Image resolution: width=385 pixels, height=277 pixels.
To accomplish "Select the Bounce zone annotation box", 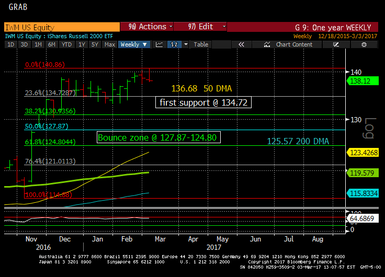I will [158, 137].
